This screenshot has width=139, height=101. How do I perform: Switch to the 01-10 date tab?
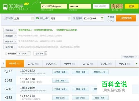click(x=88, y=64)
